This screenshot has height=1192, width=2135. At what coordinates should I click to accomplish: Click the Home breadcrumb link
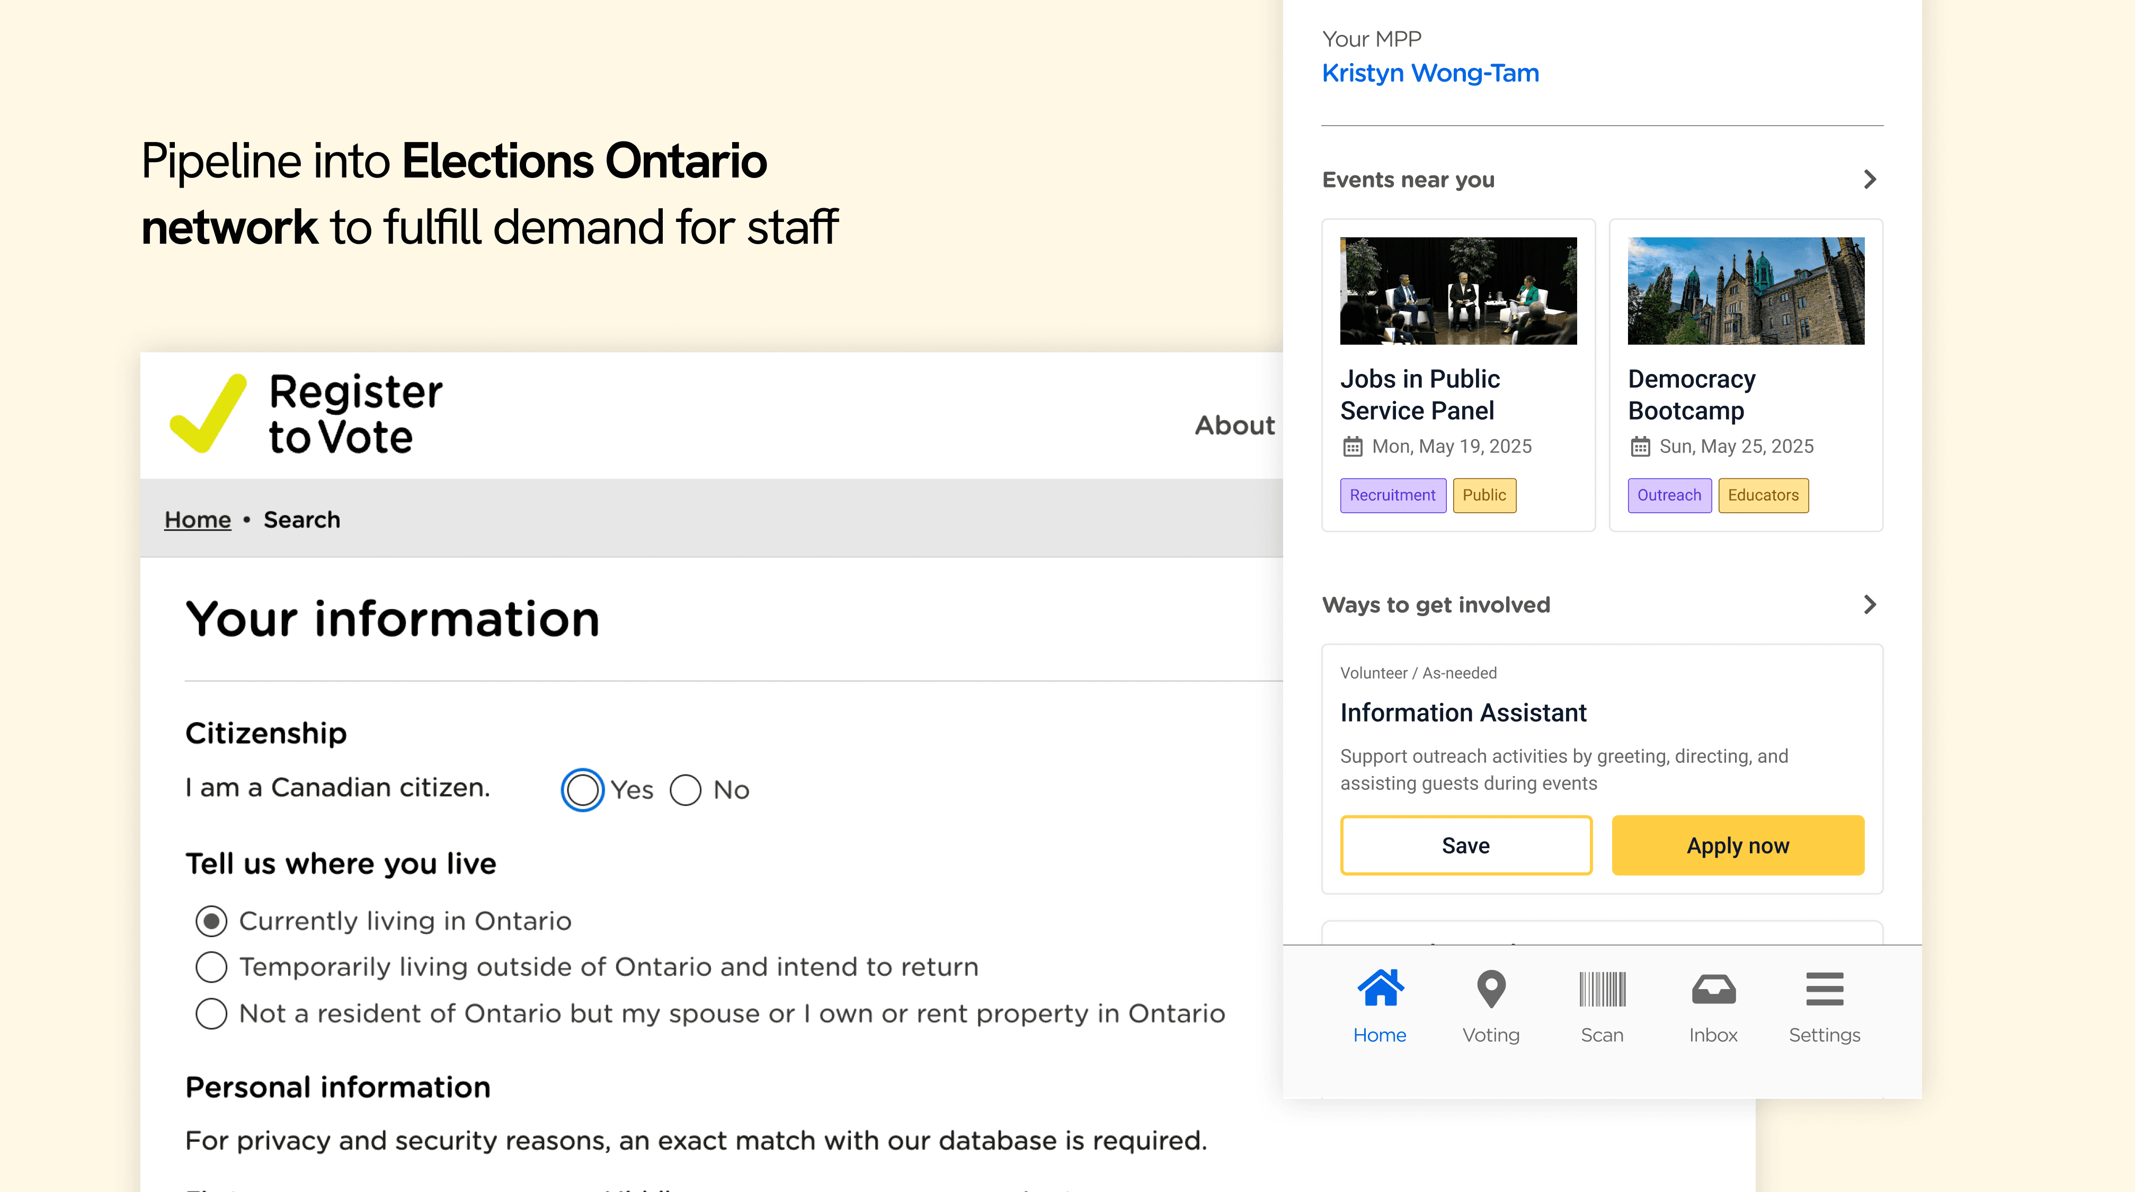[197, 520]
